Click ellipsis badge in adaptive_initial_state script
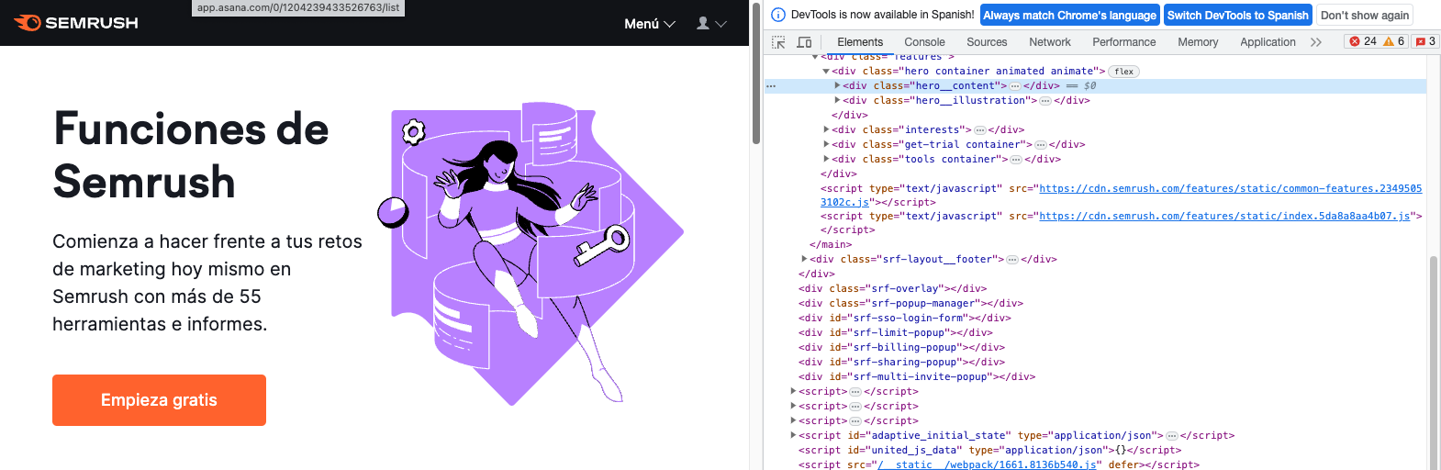 (1172, 435)
